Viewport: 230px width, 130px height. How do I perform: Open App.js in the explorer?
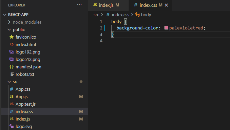[22, 97]
